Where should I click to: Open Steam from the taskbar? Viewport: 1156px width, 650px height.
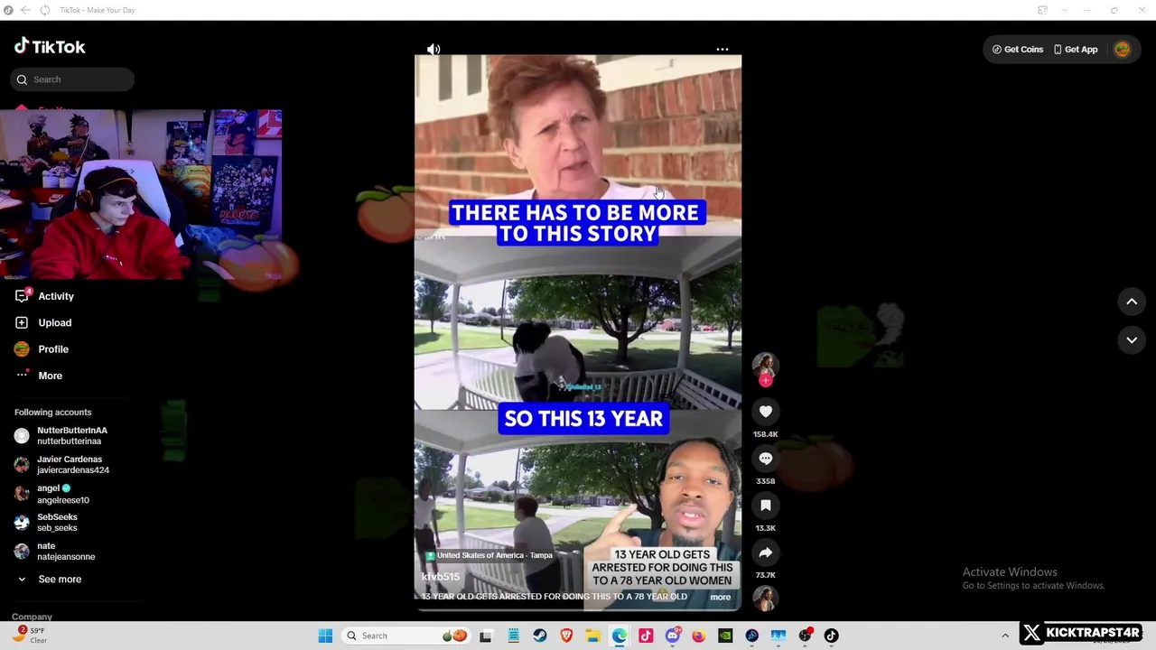pyautogui.click(x=540, y=636)
